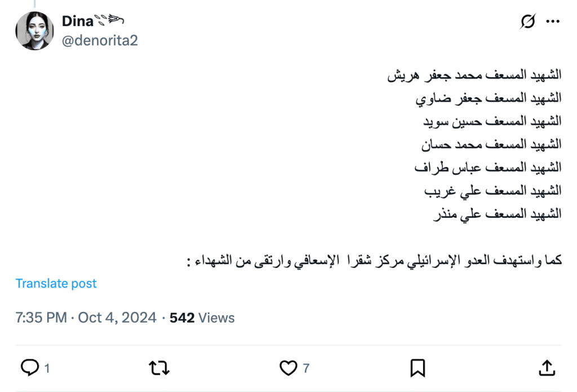The image size is (577, 392).
Task: Open Dina's profile picture
Action: tap(34, 30)
